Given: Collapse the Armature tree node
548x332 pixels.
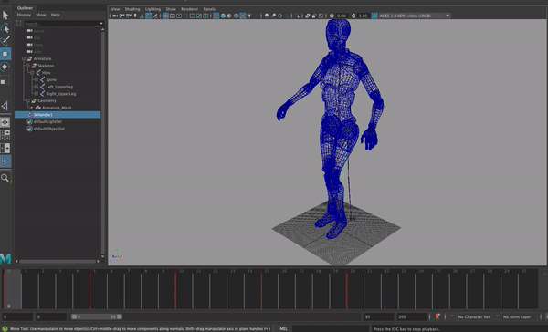Looking at the screenshot, I should (24, 58).
